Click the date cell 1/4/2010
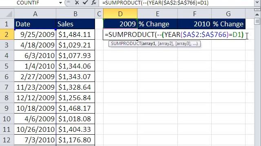 [35, 66]
